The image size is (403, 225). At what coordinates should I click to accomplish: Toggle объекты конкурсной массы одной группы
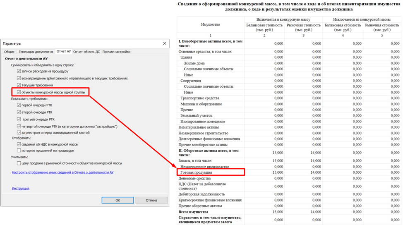click(19, 92)
